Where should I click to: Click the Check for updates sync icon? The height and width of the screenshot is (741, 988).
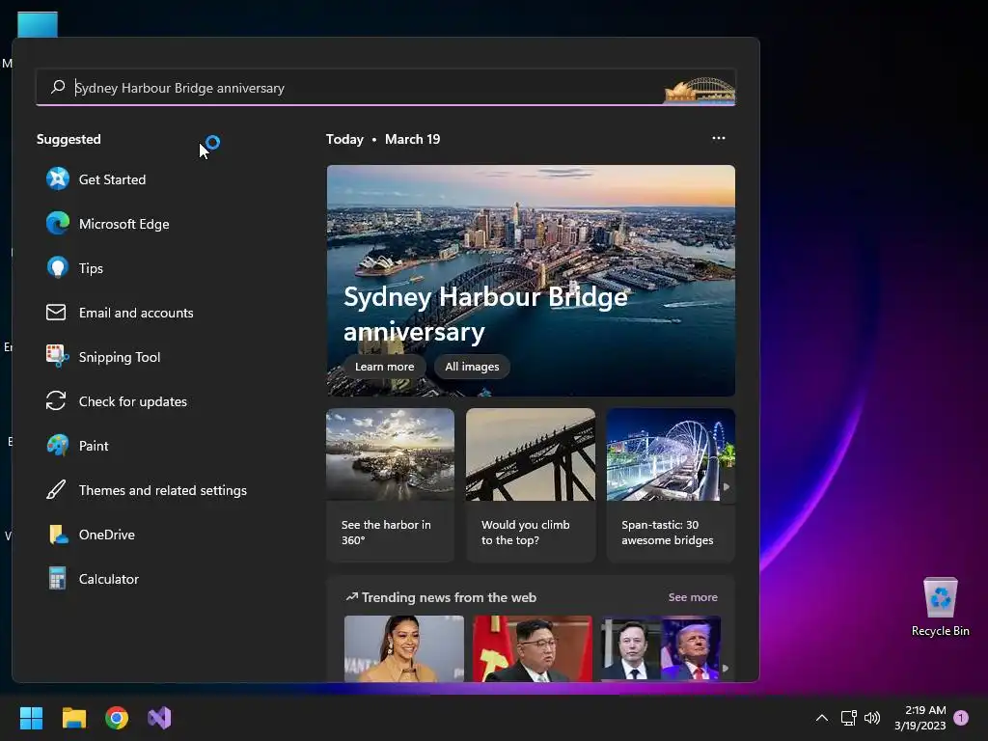point(56,400)
